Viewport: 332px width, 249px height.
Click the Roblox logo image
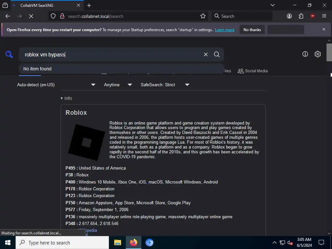(x=87, y=142)
